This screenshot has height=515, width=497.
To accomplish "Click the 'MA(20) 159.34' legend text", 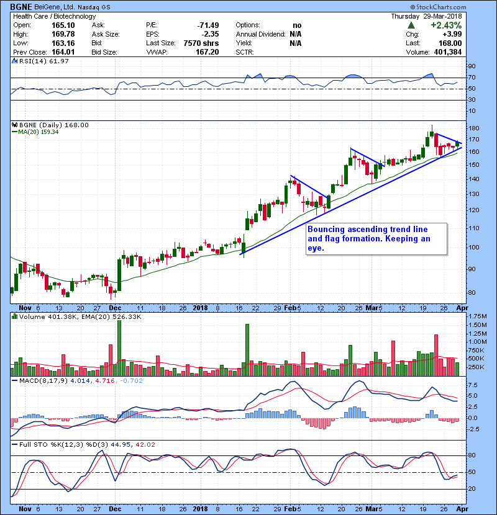I will 38,132.
